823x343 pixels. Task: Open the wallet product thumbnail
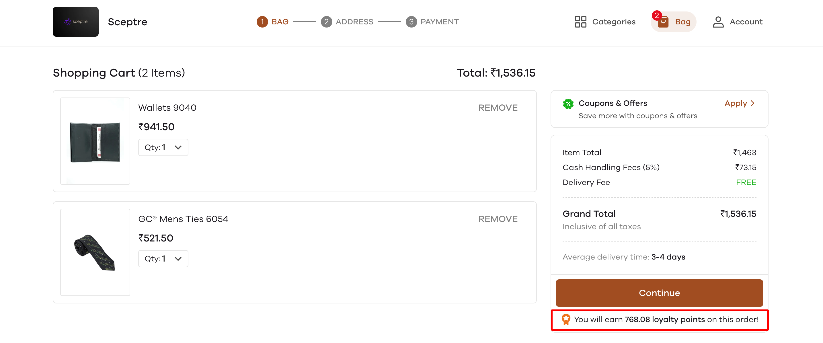95,141
